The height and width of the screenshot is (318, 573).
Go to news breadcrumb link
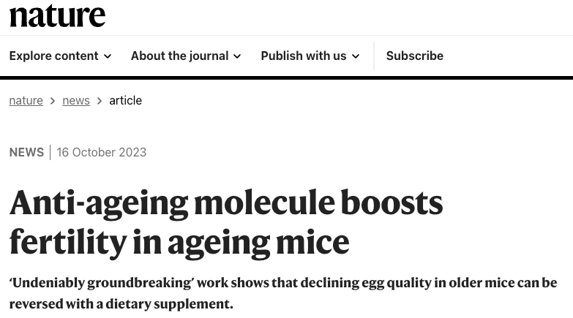coord(76,100)
